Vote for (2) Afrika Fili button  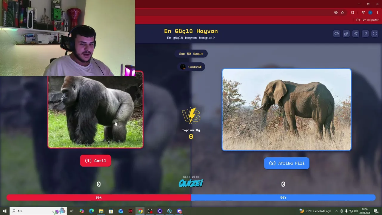[x=286, y=163]
